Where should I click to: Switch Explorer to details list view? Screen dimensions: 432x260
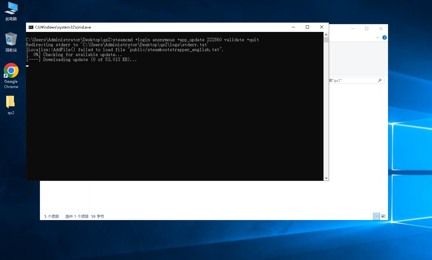(377, 216)
